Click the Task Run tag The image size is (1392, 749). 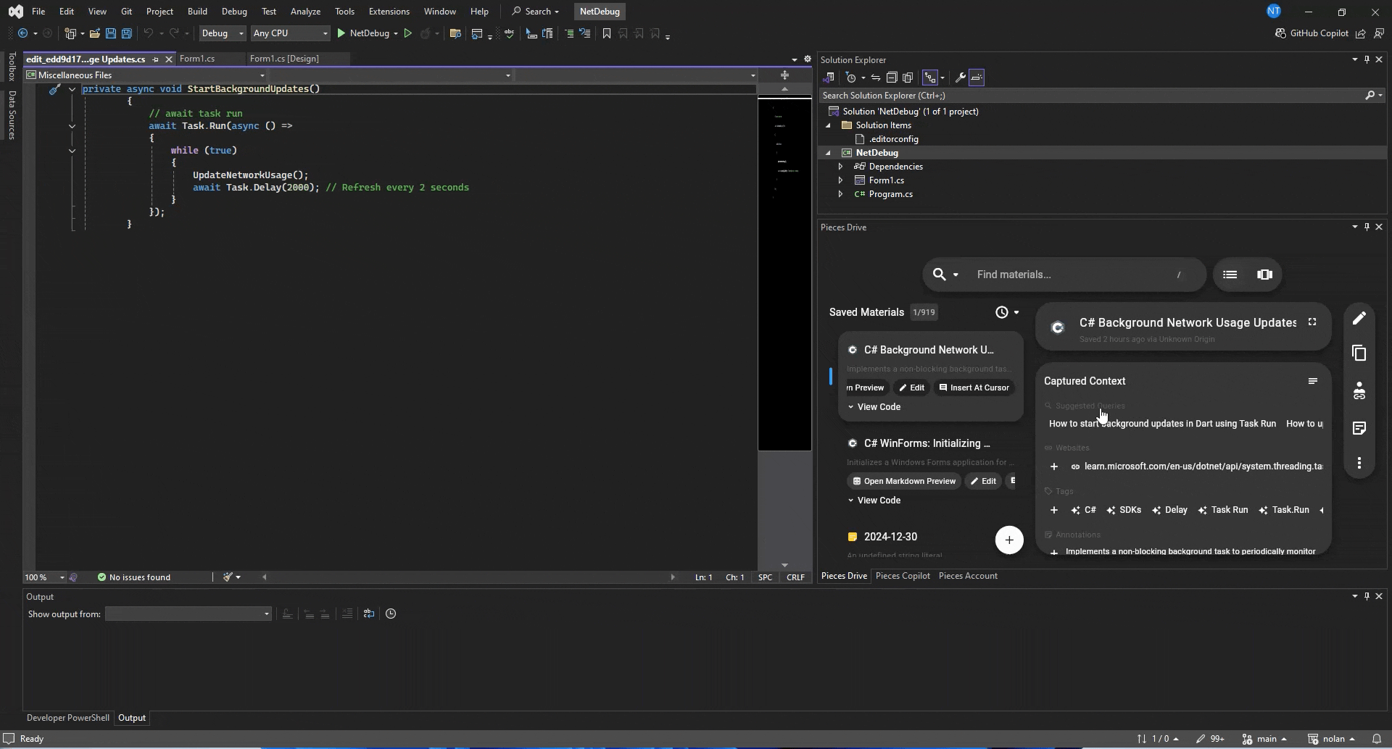tap(1223, 510)
